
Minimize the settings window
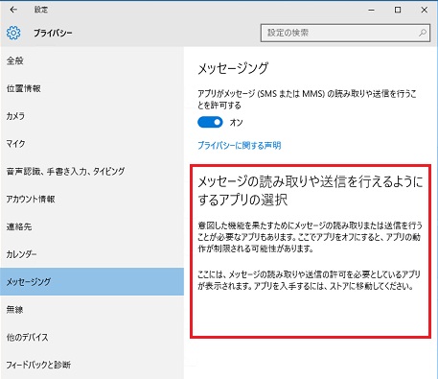[x=371, y=10]
